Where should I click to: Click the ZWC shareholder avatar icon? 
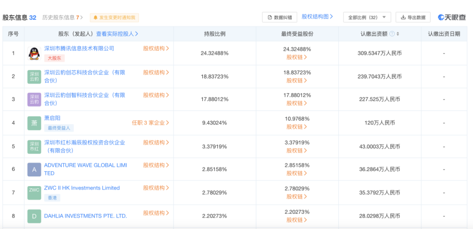pyautogui.click(x=34, y=193)
